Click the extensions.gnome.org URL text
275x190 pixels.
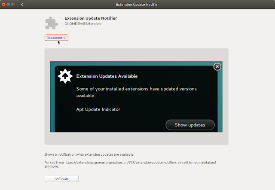(120, 163)
